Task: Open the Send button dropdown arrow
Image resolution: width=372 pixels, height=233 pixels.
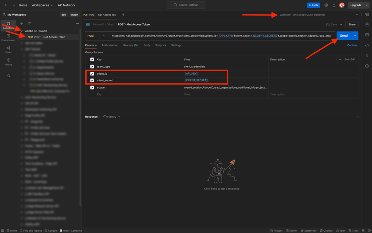Action: pos(355,36)
